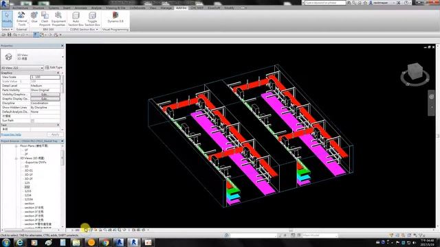This screenshot has height=247, width=440.
Task: Click navigation bar zoom wheel icon
Action: (x=432, y=97)
